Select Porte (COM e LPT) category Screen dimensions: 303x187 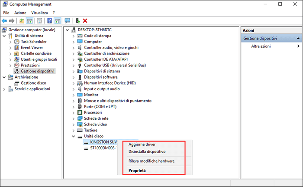(100, 107)
